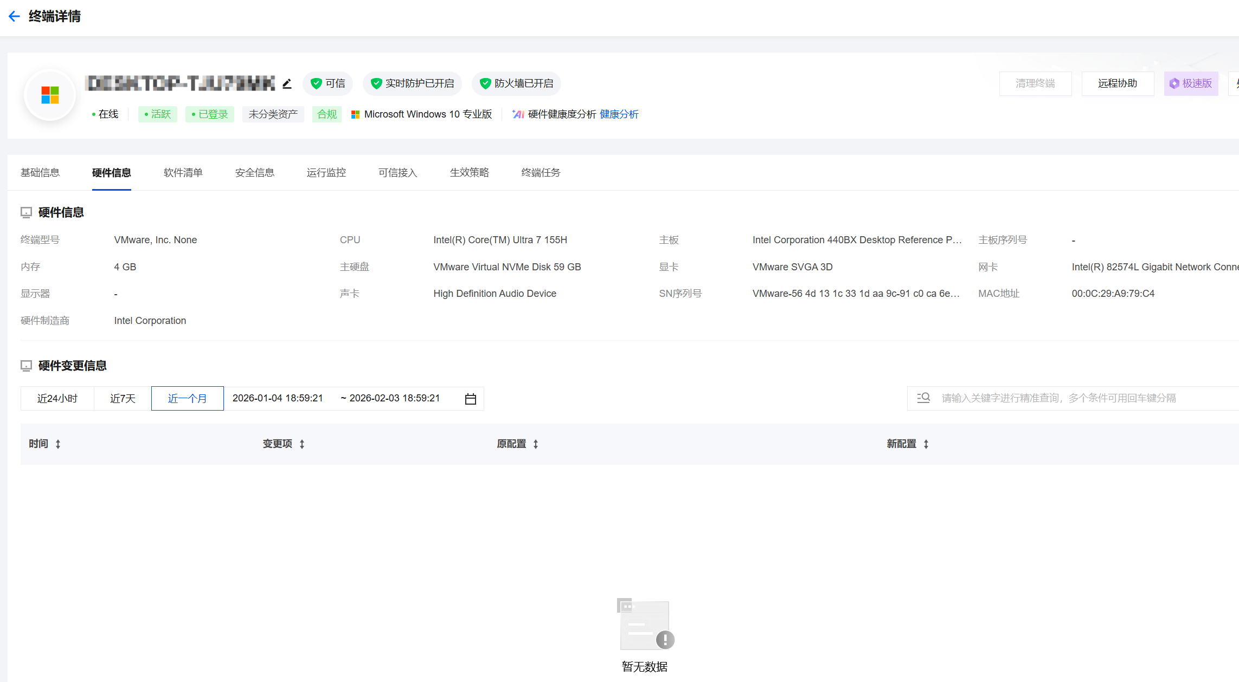The width and height of the screenshot is (1239, 682).
Task: Click the 远程协助 button
Action: tap(1118, 83)
